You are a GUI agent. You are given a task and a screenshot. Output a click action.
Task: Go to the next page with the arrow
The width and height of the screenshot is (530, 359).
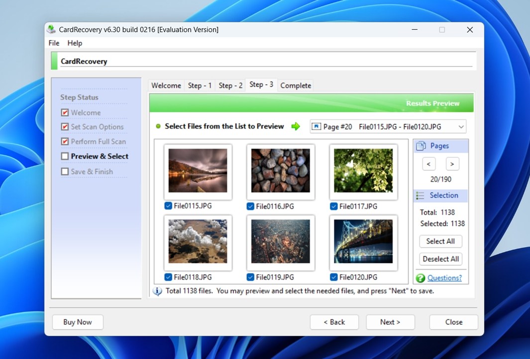(452, 164)
